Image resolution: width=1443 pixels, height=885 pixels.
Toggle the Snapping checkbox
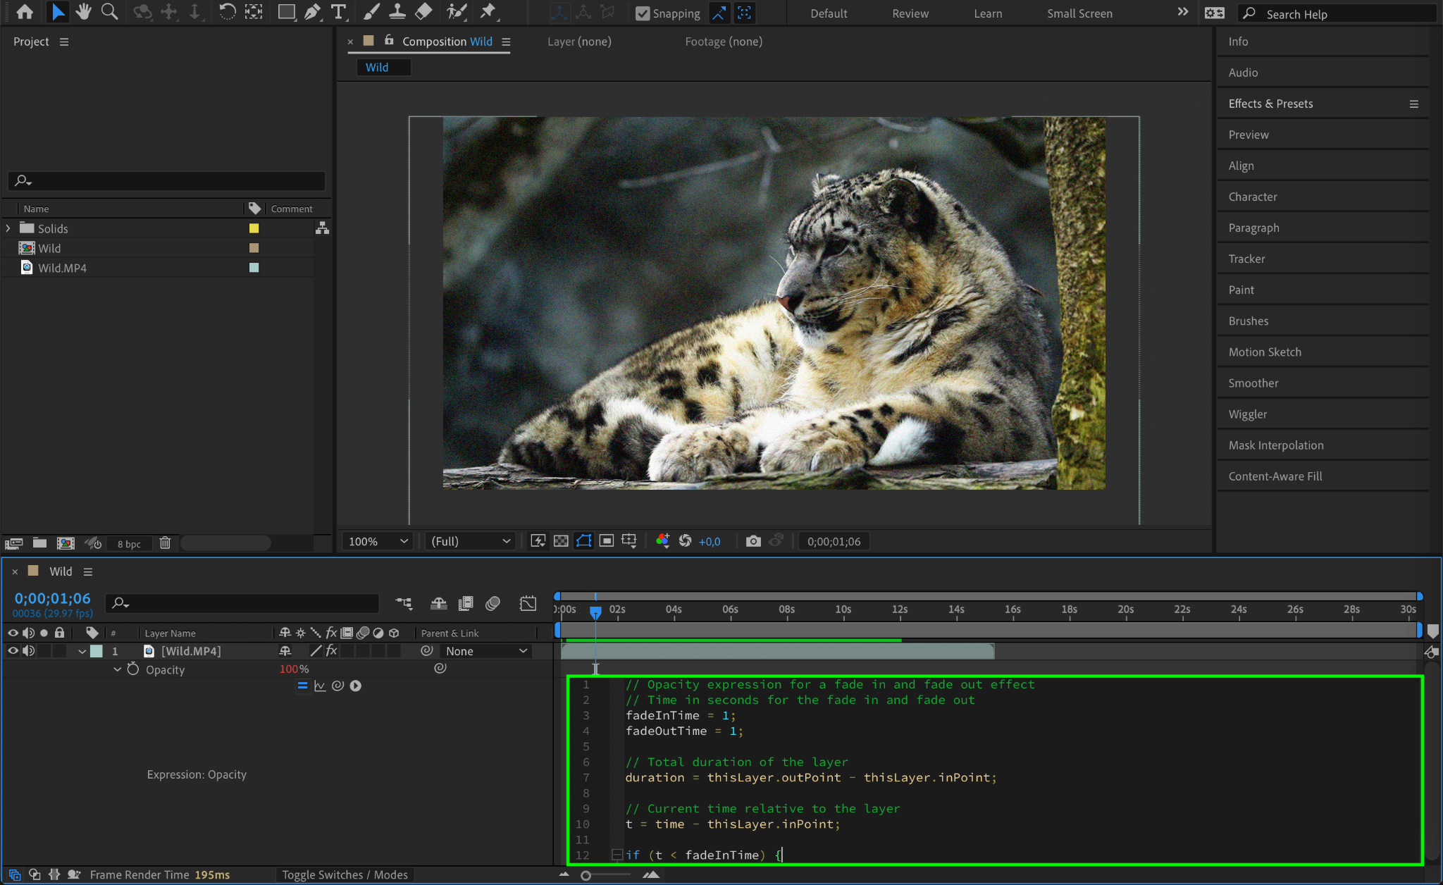(x=642, y=13)
